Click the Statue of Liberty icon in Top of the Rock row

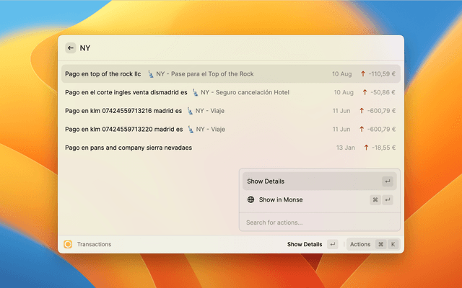(151, 73)
